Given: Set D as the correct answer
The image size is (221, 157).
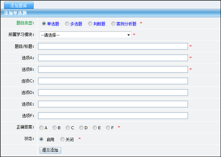Looking at the screenshot, I should (81, 128).
